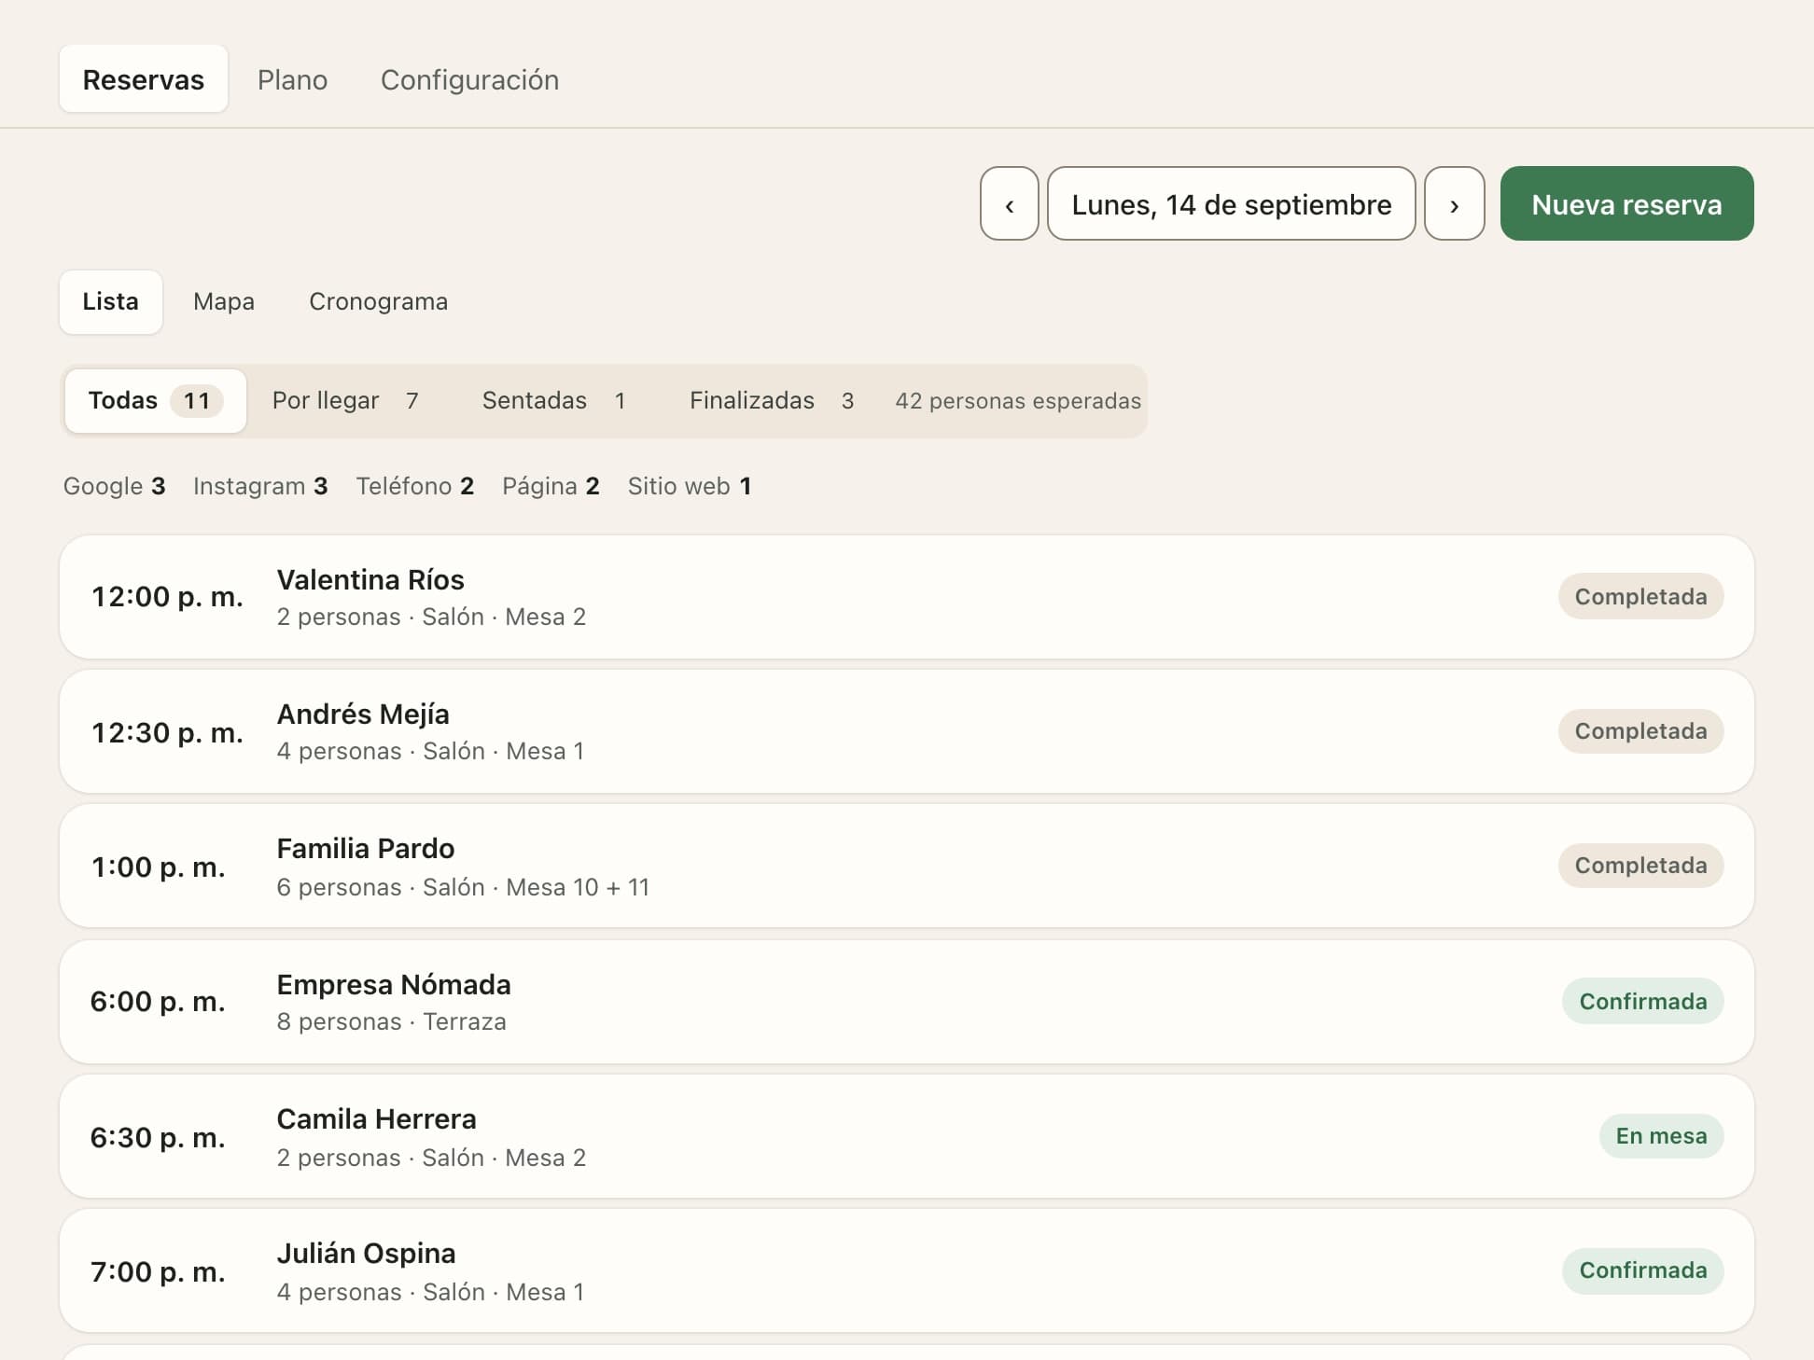The height and width of the screenshot is (1360, 1814).
Task: Click Completada badge for Valentina Ríos
Action: point(1640,596)
